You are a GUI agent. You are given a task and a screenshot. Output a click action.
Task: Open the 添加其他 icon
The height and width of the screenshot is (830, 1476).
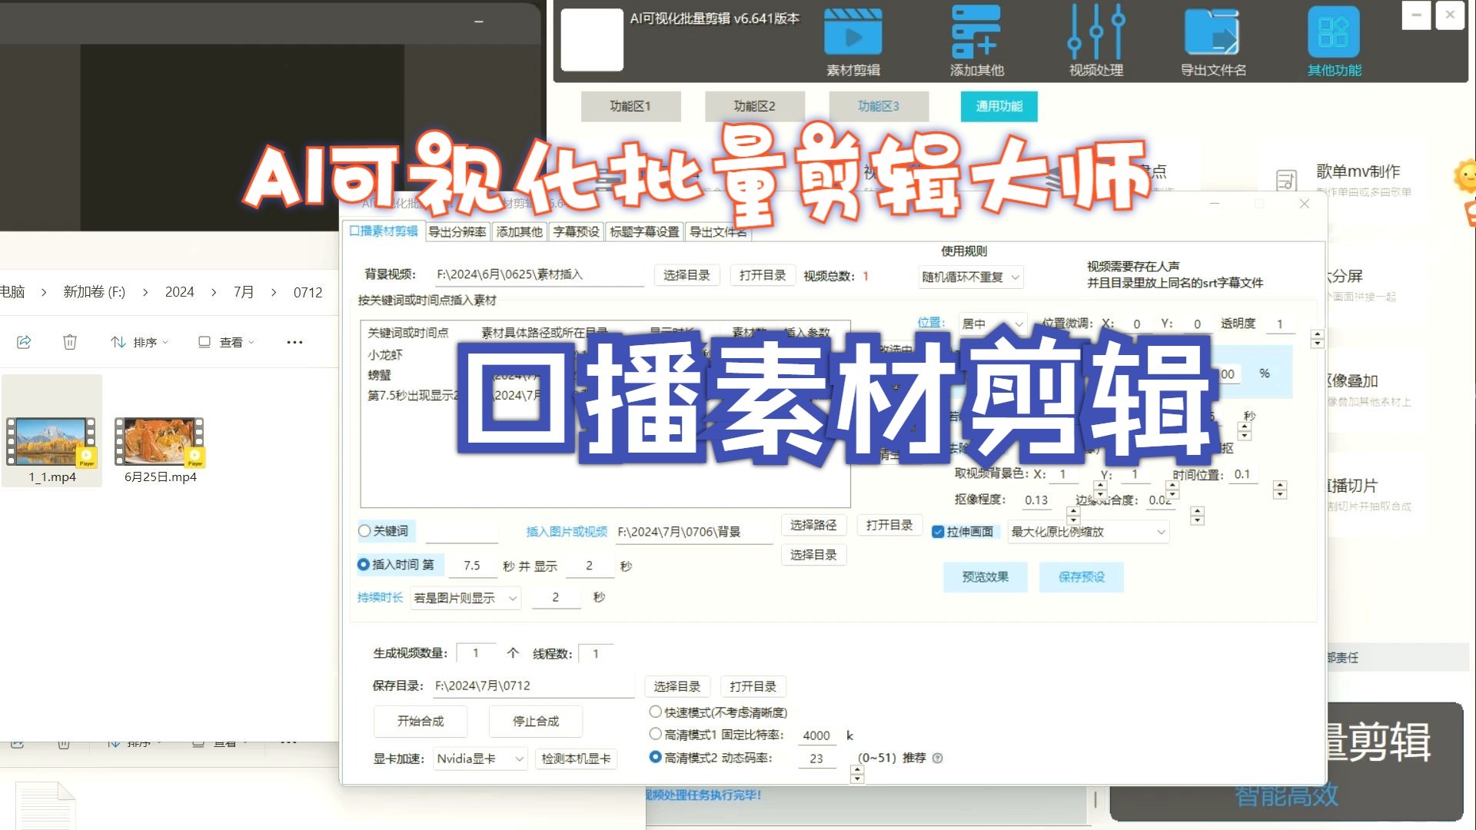pyautogui.click(x=976, y=32)
